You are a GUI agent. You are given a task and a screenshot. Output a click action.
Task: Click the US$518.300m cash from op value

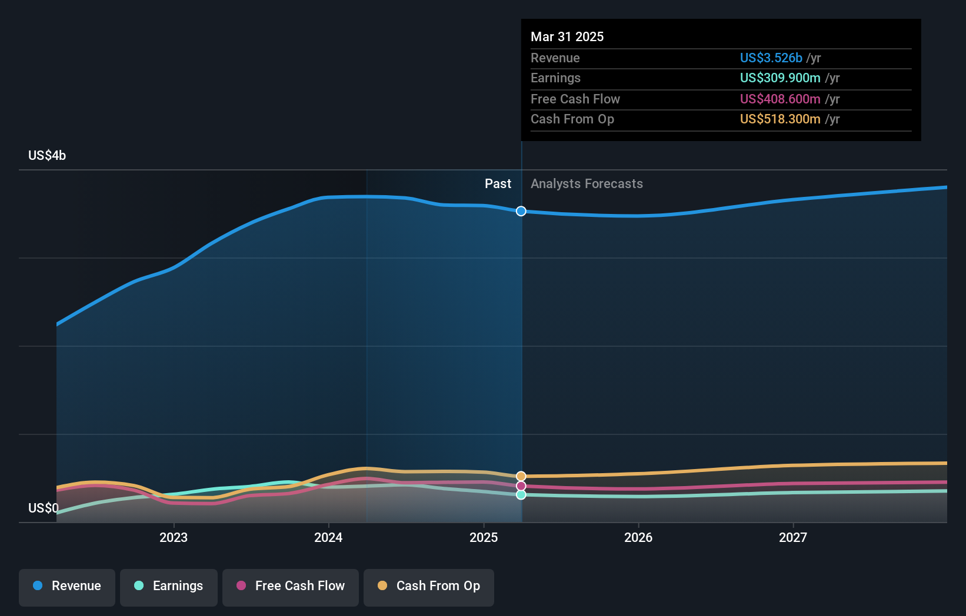780,119
